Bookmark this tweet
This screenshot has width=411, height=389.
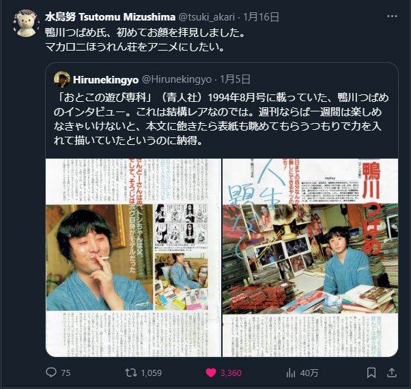pyautogui.click(x=371, y=373)
